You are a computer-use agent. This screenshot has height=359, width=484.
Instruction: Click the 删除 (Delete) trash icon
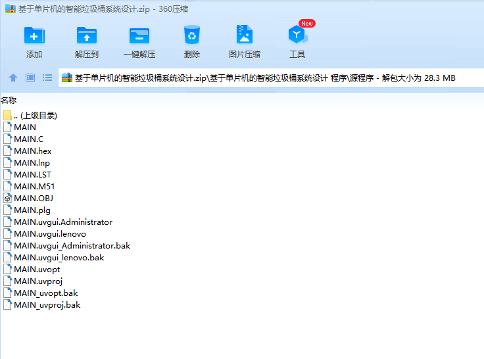click(x=191, y=35)
